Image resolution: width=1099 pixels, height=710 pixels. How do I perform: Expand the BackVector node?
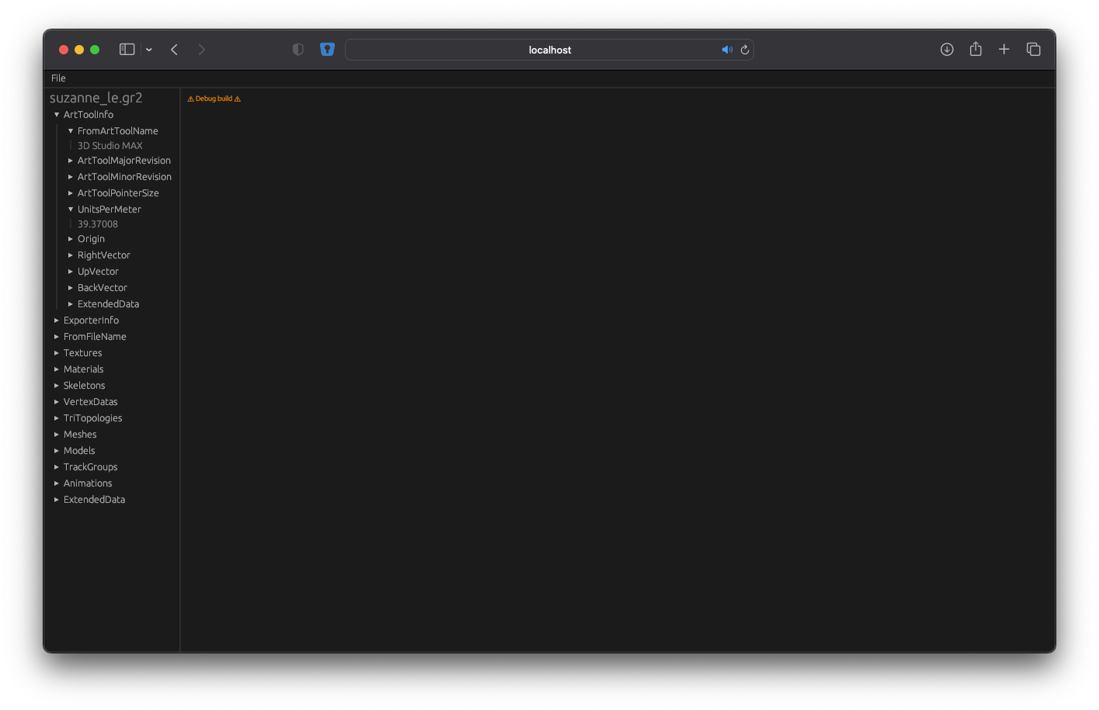point(71,288)
